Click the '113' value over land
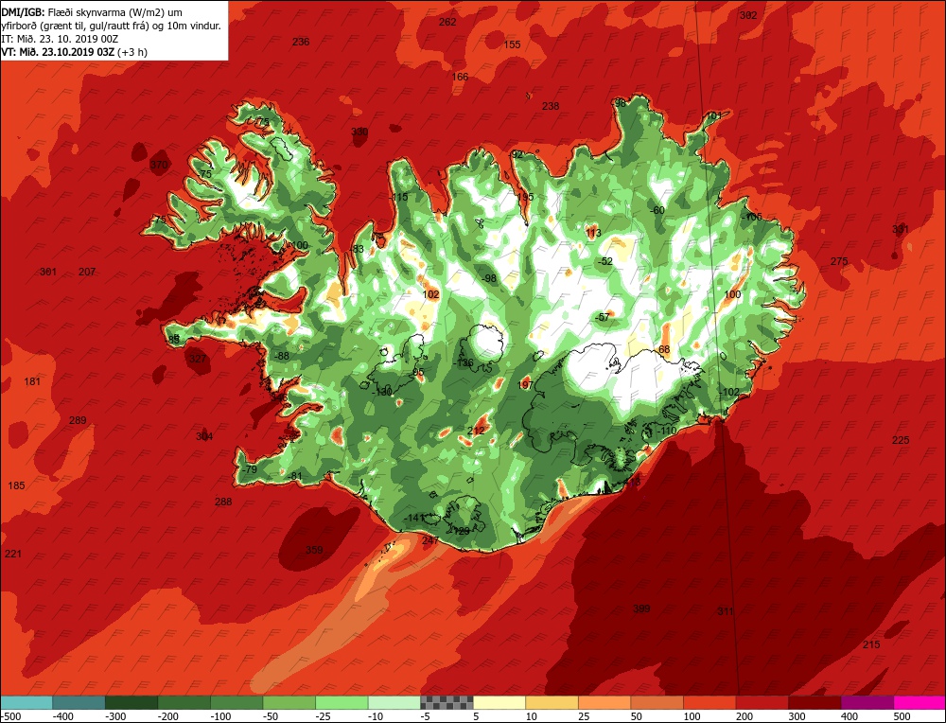Viewport: 946px width, 723px height. [593, 233]
